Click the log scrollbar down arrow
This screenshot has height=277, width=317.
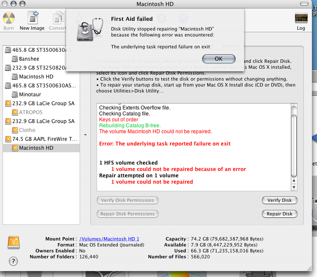click(x=294, y=187)
